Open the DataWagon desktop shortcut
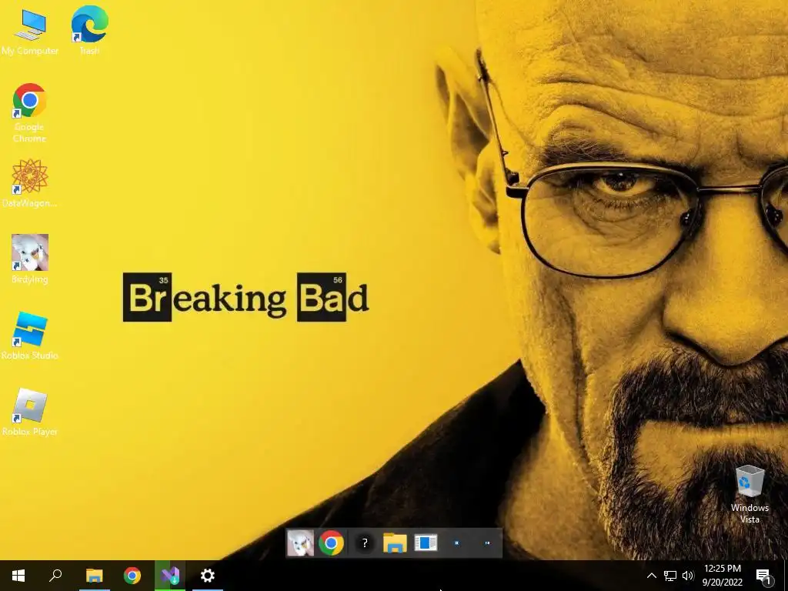The image size is (788, 591). [x=30, y=183]
